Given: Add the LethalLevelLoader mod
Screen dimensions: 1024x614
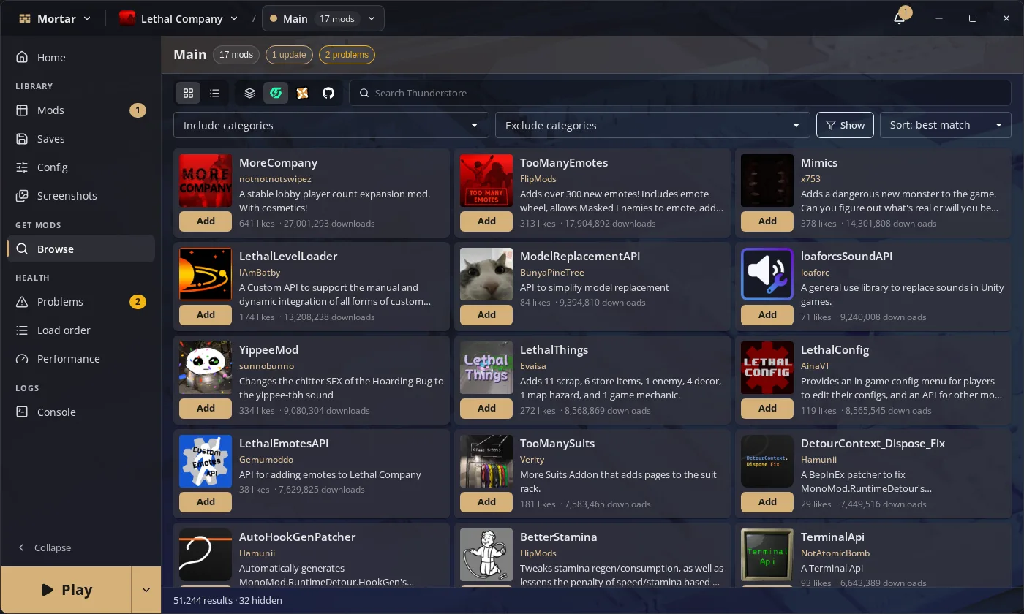Looking at the screenshot, I should [x=206, y=314].
